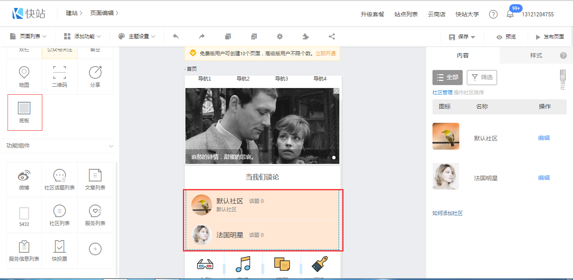Select the 地图 map component

24,76
